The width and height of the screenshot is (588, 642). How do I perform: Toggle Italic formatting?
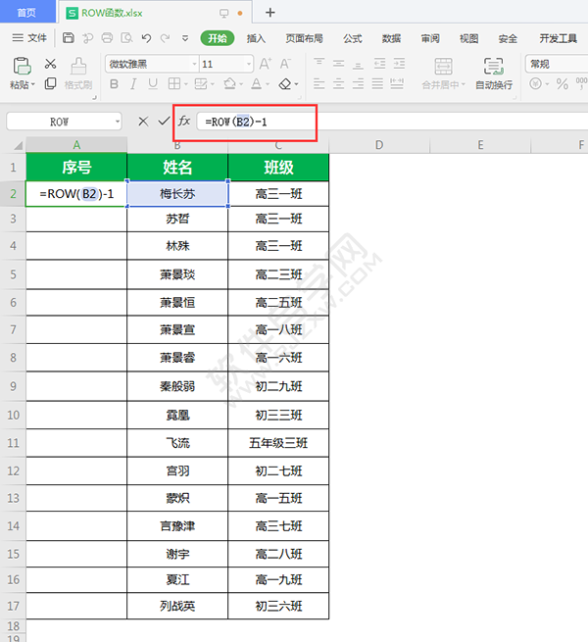(133, 84)
